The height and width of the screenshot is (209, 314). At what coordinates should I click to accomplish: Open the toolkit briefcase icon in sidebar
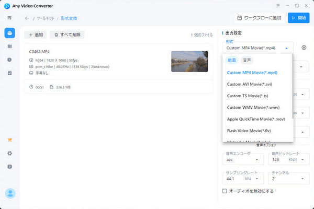(9, 33)
